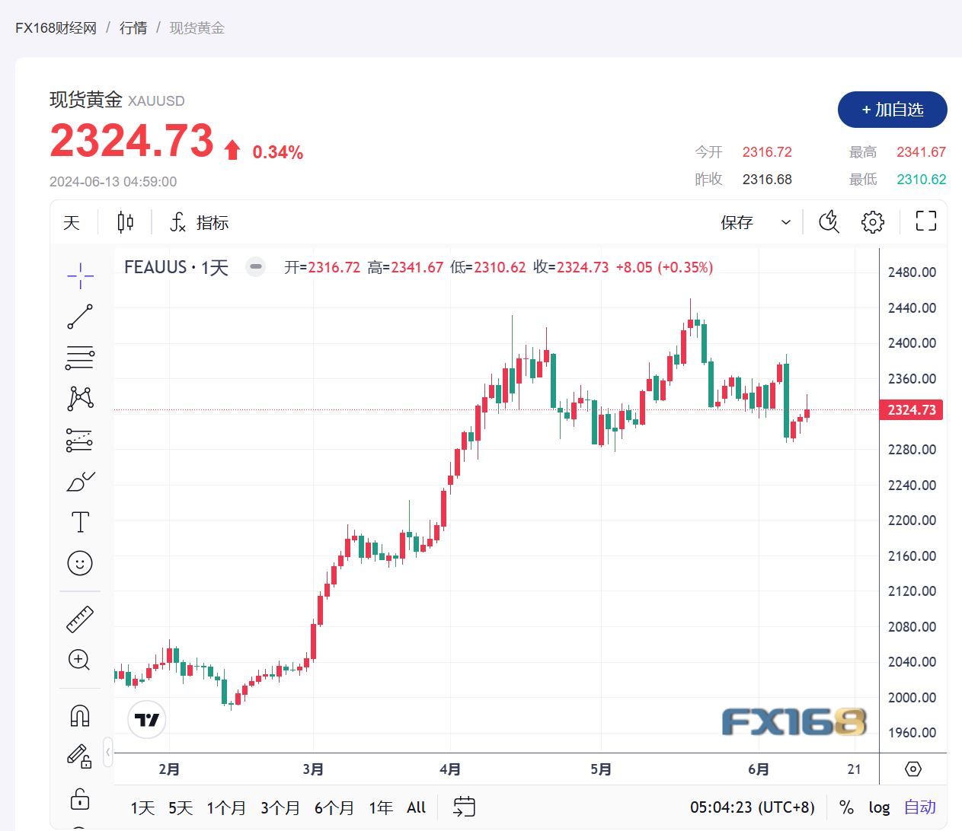Click the 加自选 add to watchlist button
962x831 pixels.
892,110
